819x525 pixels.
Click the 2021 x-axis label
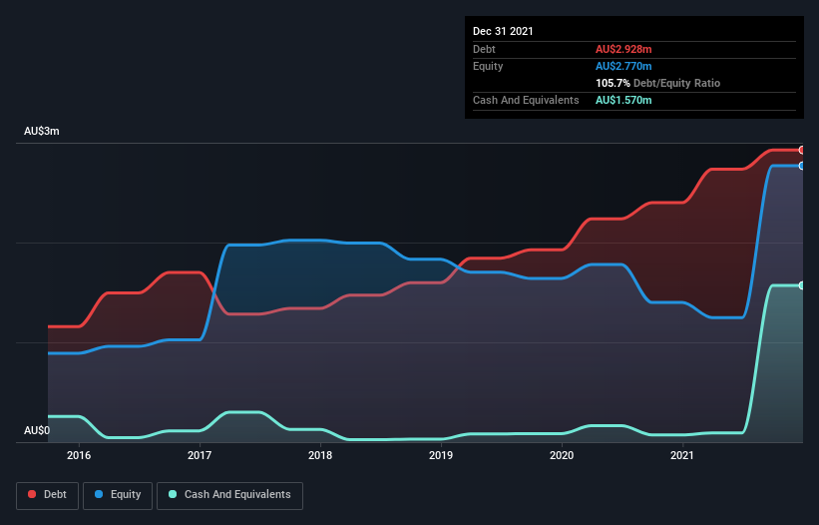coord(682,455)
